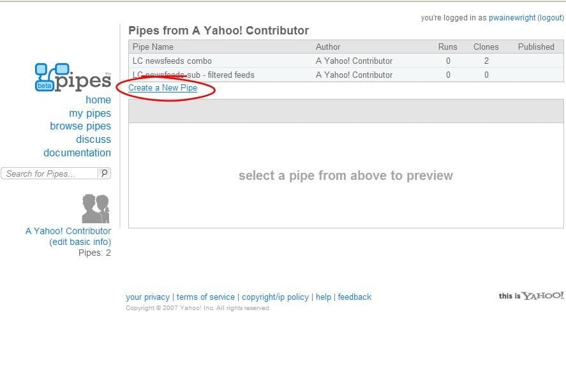Click the Runs column header
This screenshot has height=377, width=566.
447,47
